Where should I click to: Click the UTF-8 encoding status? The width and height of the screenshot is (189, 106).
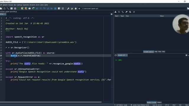(167, 105)
